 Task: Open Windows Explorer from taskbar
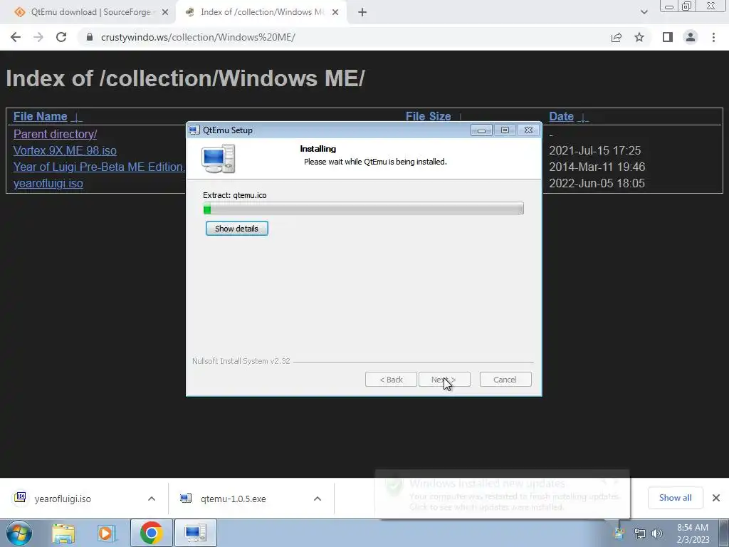pyautogui.click(x=63, y=533)
